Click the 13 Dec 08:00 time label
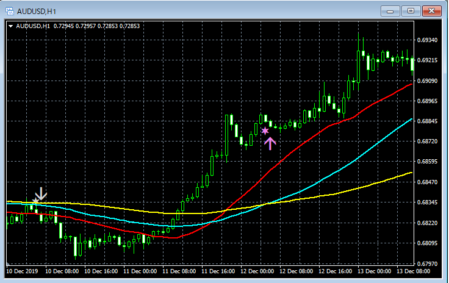The height and width of the screenshot is (283, 449). [413, 271]
